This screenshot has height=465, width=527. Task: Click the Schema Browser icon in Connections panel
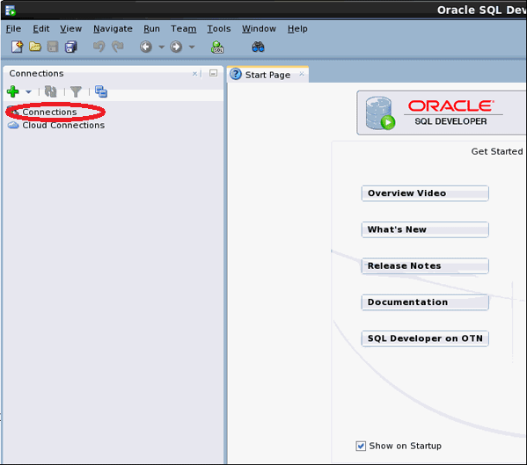click(101, 91)
